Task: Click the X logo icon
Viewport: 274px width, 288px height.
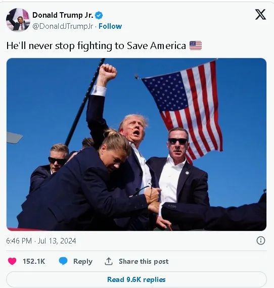Action: click(260, 14)
